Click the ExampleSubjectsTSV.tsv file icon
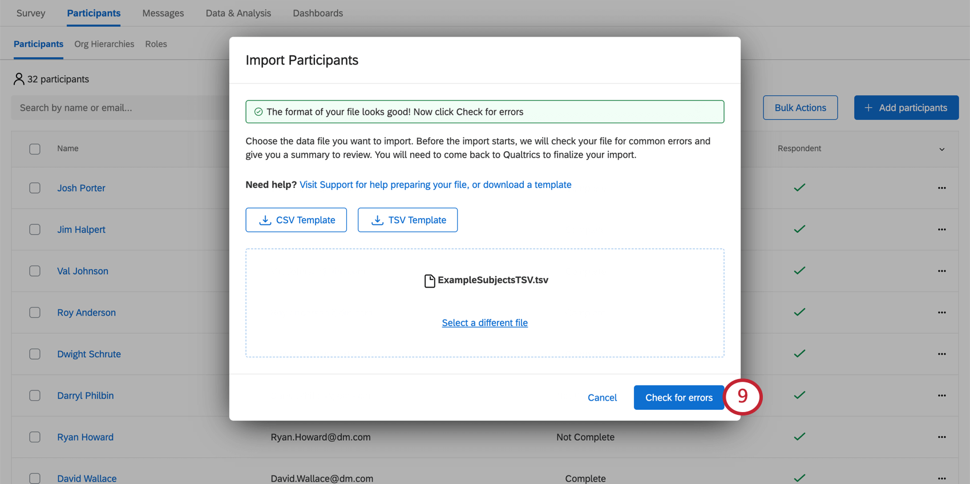Image resolution: width=970 pixels, height=484 pixels. [x=430, y=280]
